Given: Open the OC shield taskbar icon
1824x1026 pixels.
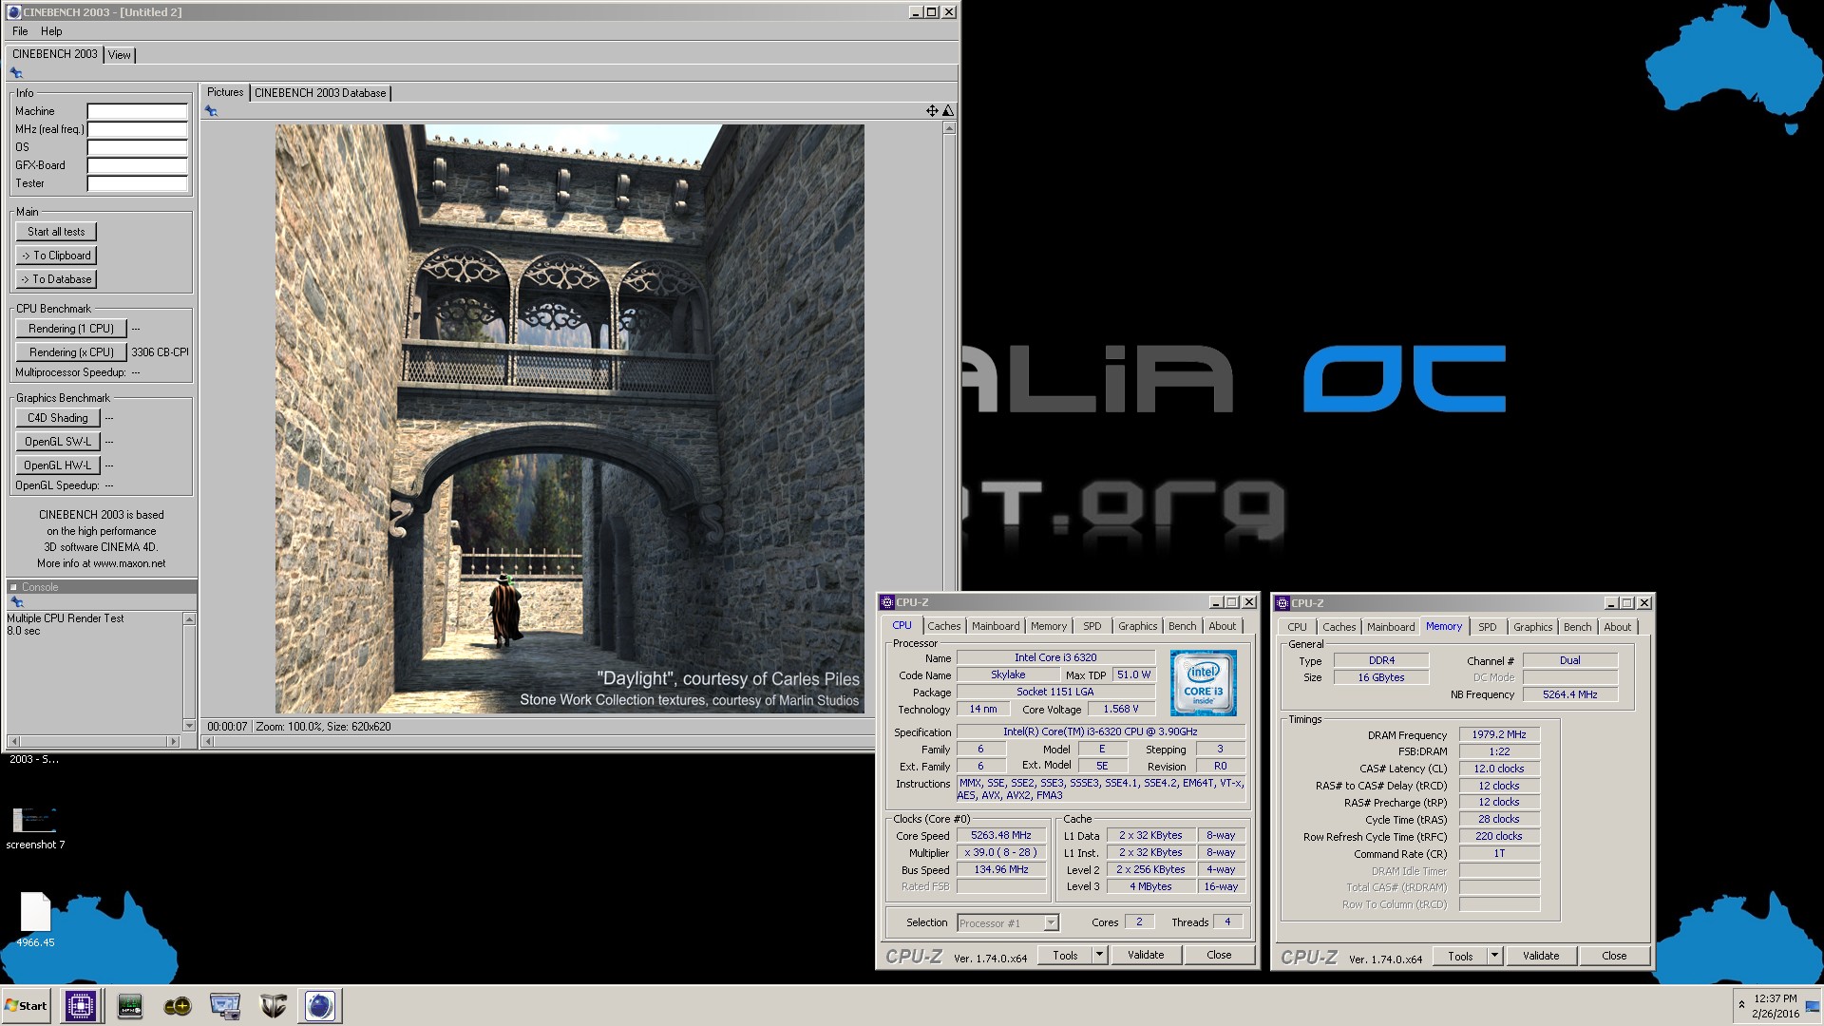Looking at the screenshot, I should click(274, 1005).
